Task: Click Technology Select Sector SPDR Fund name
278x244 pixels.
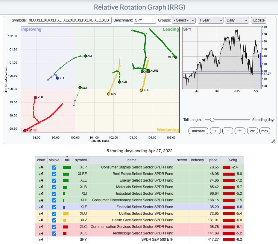Action: (x=143, y=233)
